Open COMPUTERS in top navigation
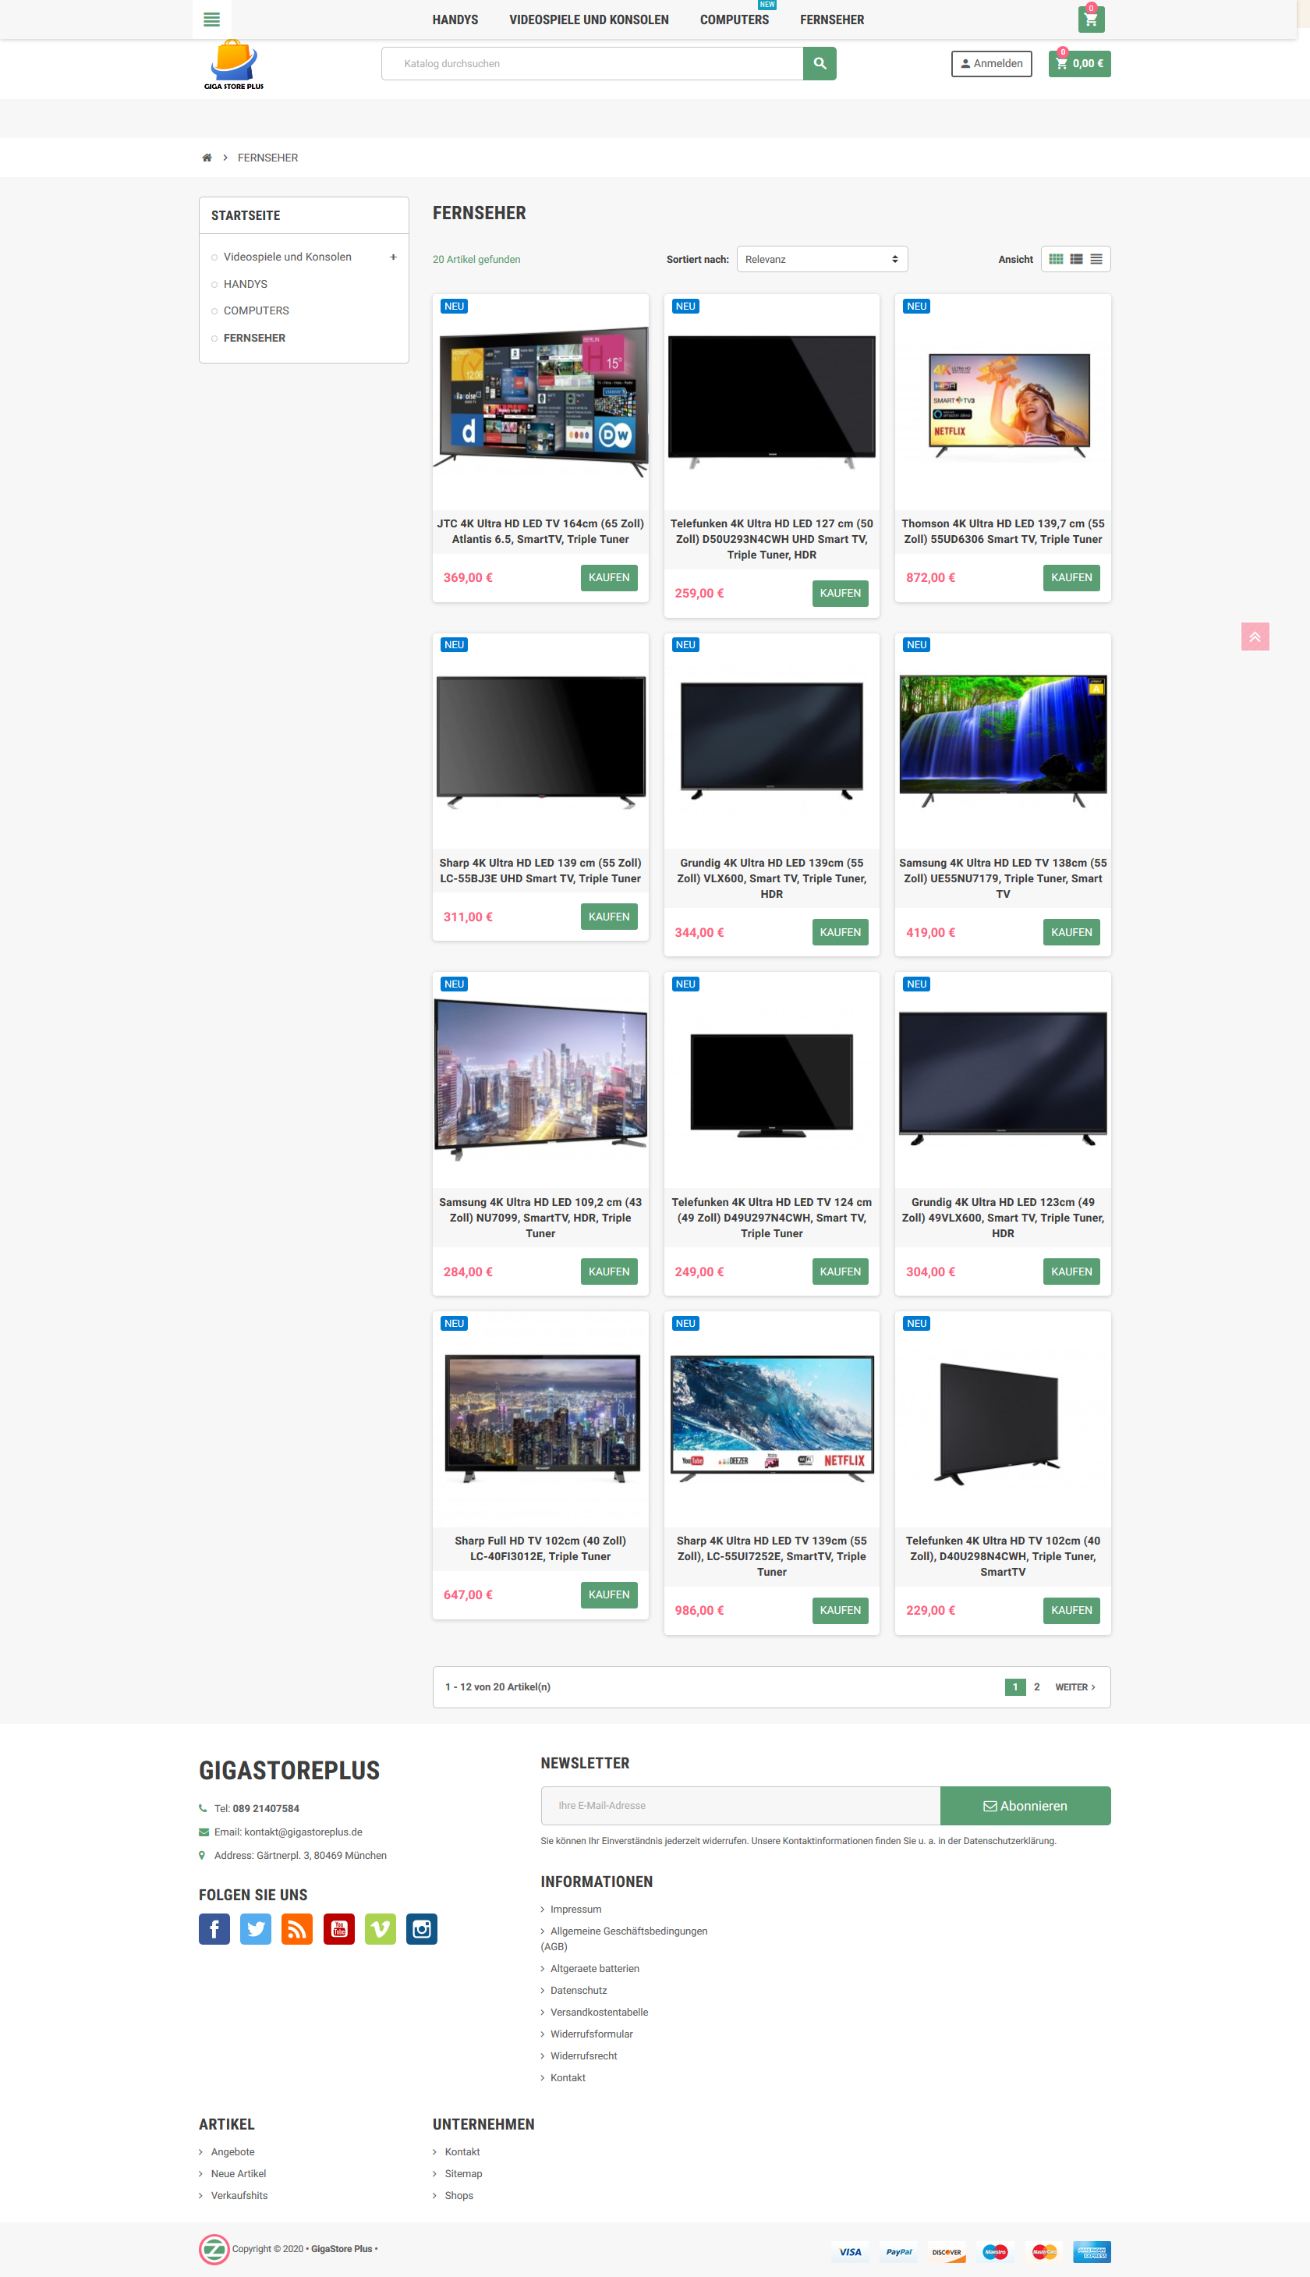The image size is (1310, 2277). (735, 20)
